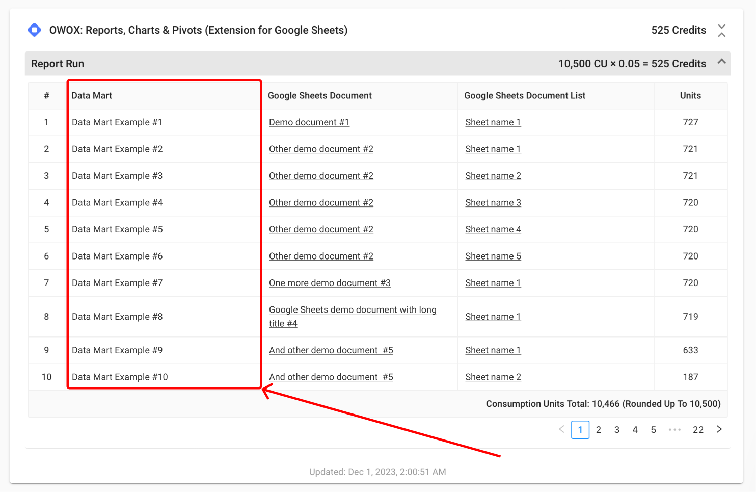Image resolution: width=756 pixels, height=492 pixels.
Task: Open Sheet name 1 link in row 1
Action: 493,122
